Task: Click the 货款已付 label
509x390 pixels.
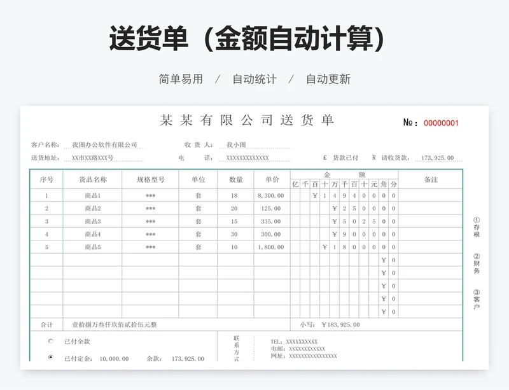Action: [345, 158]
